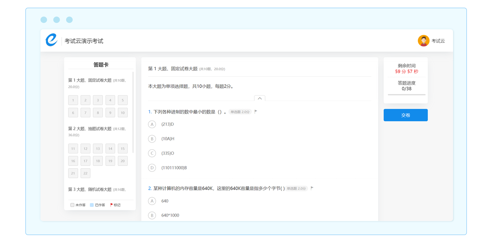The image size is (492, 243).
Task: Go to question 10 on answer card
Action: tap(122, 113)
